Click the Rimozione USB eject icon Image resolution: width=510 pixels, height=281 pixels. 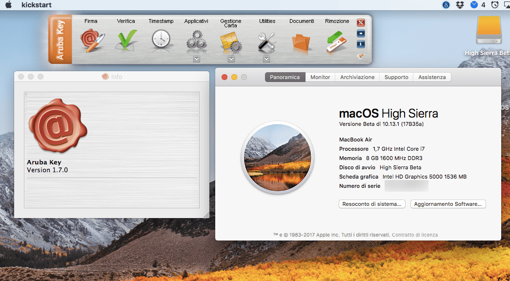[x=337, y=41]
